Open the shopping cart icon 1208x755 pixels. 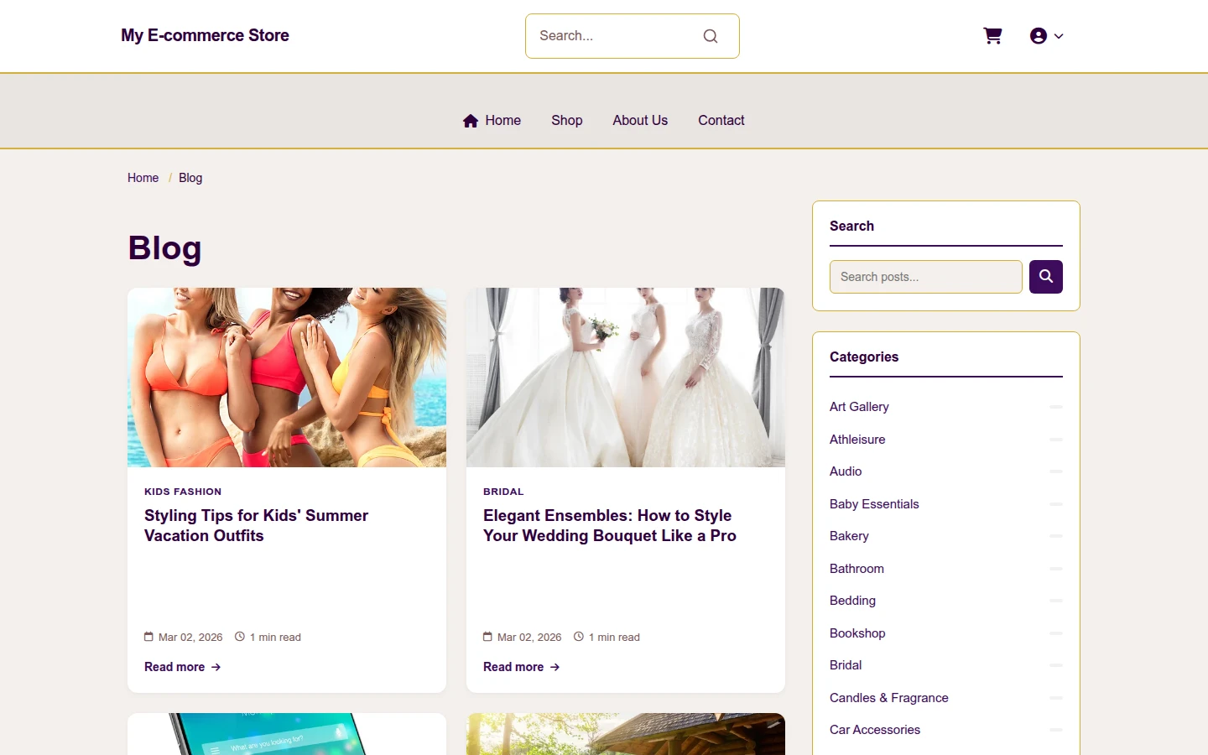(x=992, y=36)
